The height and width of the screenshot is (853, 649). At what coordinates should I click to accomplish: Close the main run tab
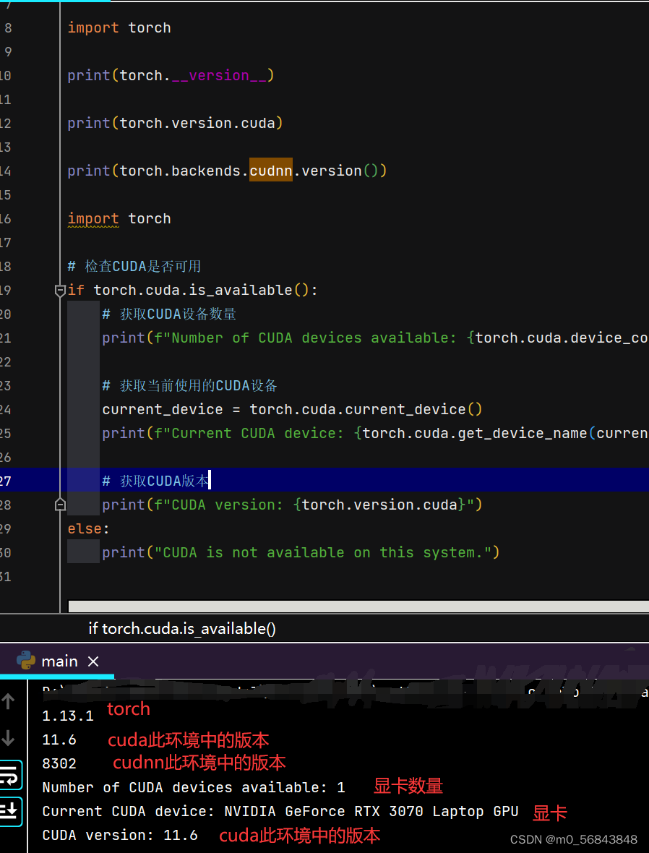coord(93,661)
